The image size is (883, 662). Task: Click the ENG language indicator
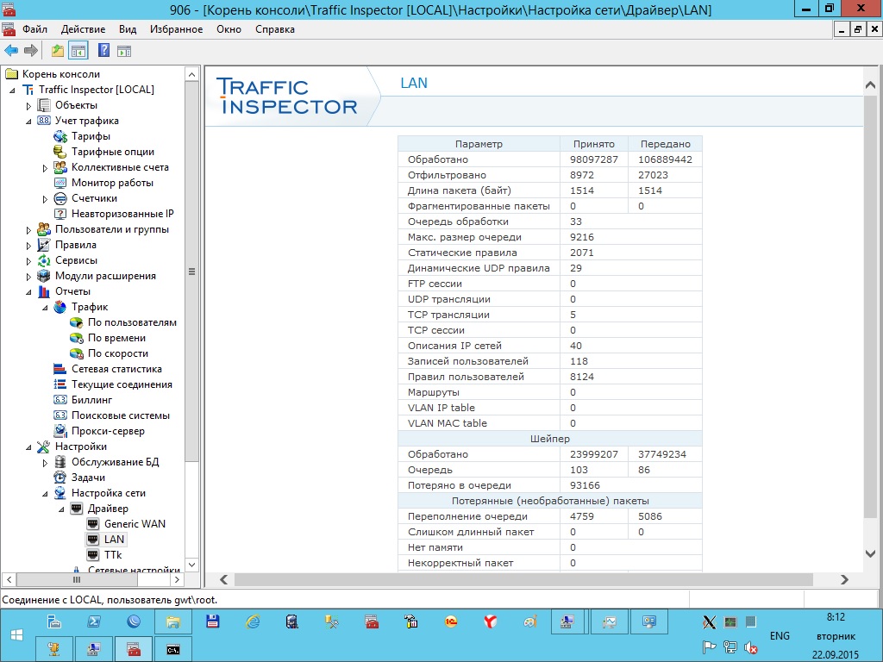pyautogui.click(x=780, y=635)
